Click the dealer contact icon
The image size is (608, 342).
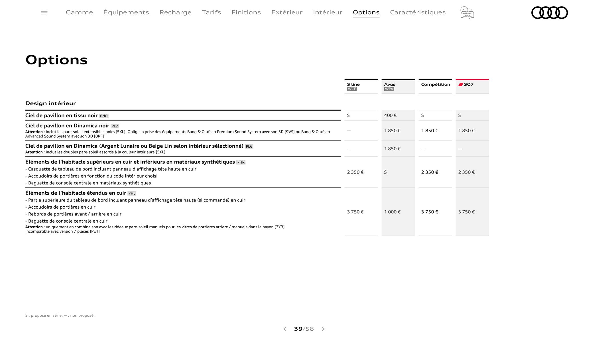click(x=467, y=13)
